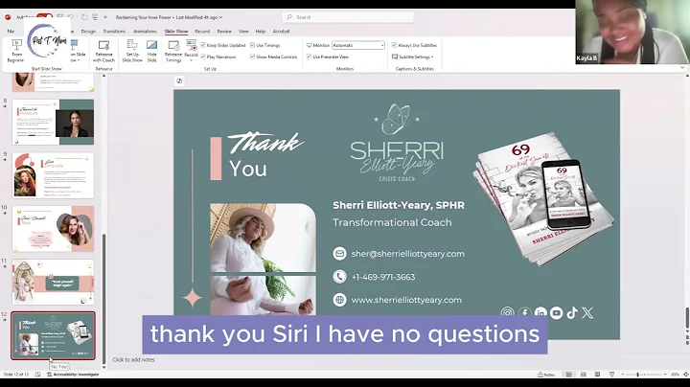Open the Monitor Automatic dropdown
The width and height of the screenshot is (690, 387).
coord(358,45)
